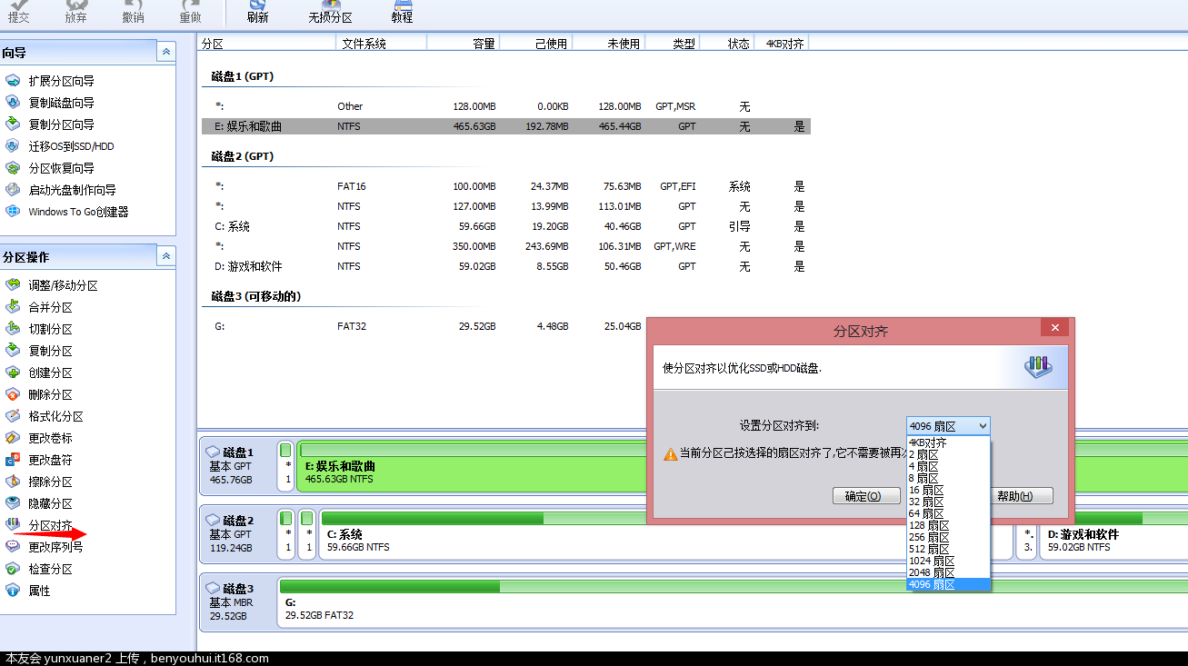Pick 1024 扇区 in the list
The width and height of the screenshot is (1188, 666).
(x=948, y=561)
